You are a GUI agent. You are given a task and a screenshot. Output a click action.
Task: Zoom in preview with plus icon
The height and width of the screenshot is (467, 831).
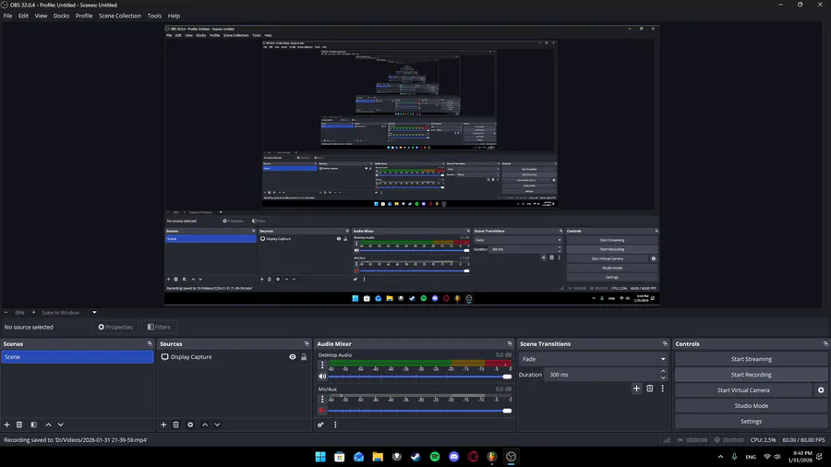pos(33,312)
